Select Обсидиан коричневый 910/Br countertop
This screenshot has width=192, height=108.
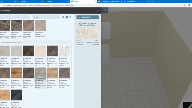pyautogui.click(x=28, y=25)
